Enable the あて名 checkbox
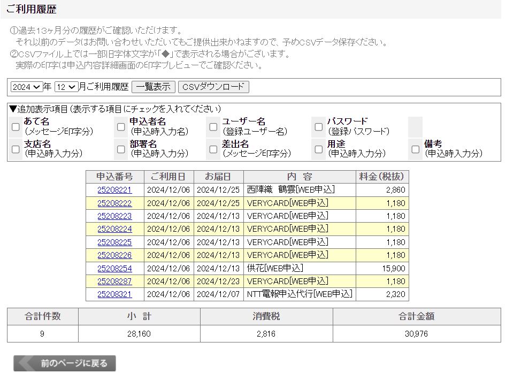This screenshot has width=506, height=373. coord(16,126)
